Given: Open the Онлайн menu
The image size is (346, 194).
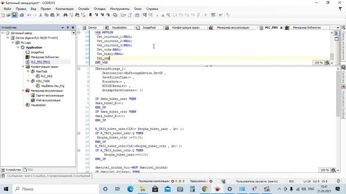Looking at the screenshot, I should (84, 9).
